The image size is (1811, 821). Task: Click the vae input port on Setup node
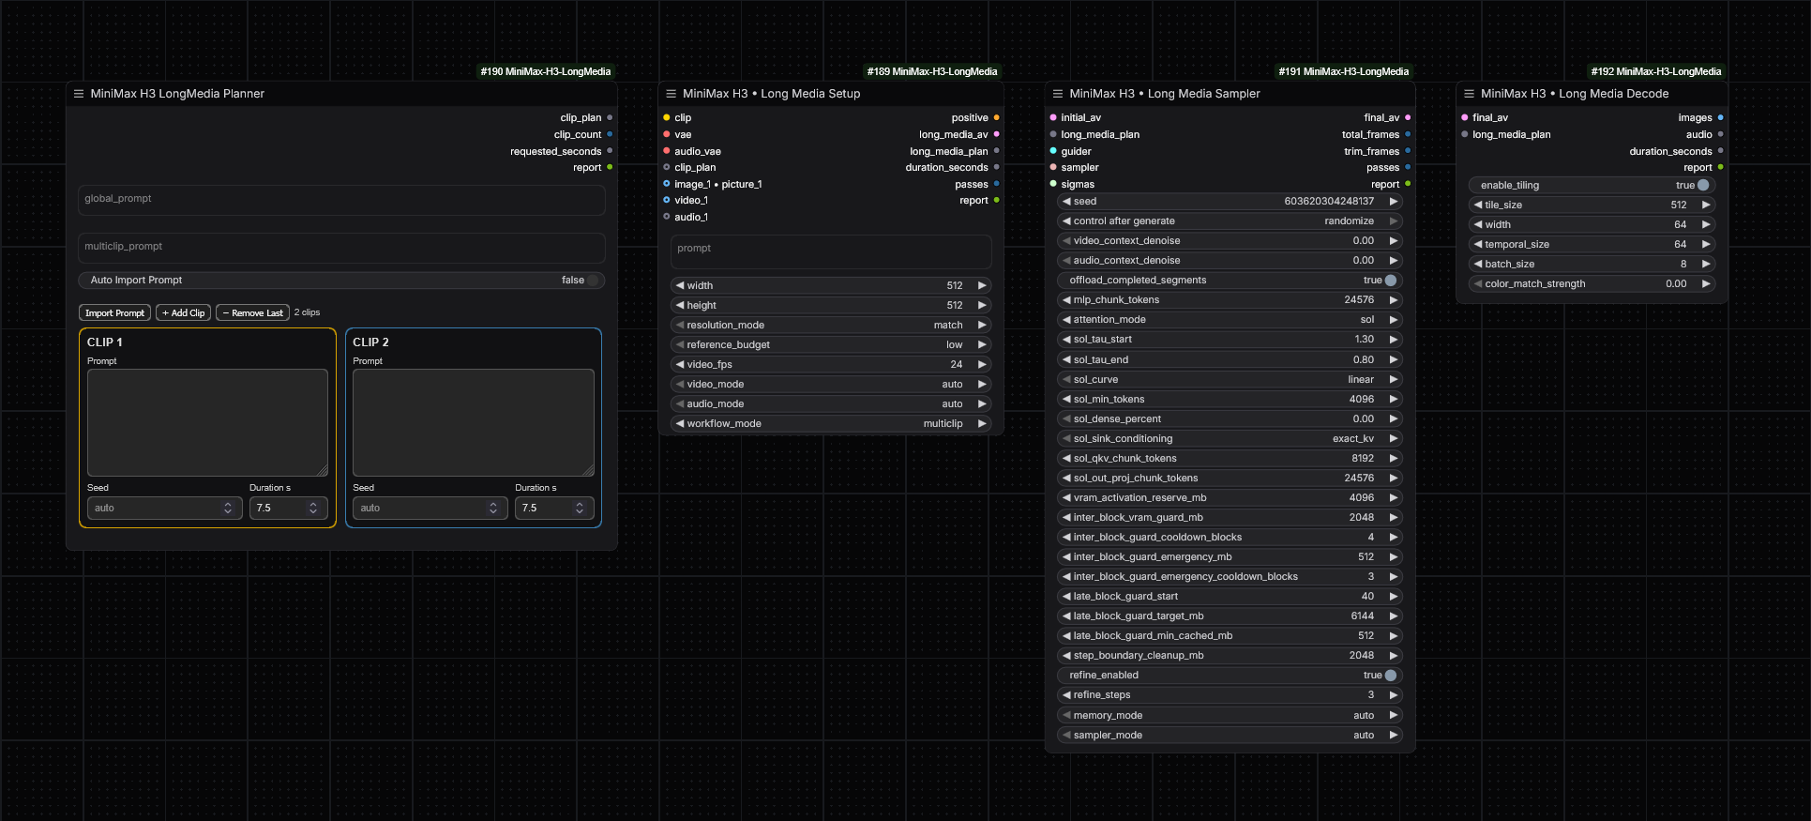667,135
